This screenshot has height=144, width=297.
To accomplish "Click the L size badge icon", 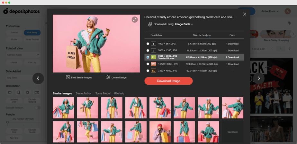I will pyautogui.click(x=153, y=50).
